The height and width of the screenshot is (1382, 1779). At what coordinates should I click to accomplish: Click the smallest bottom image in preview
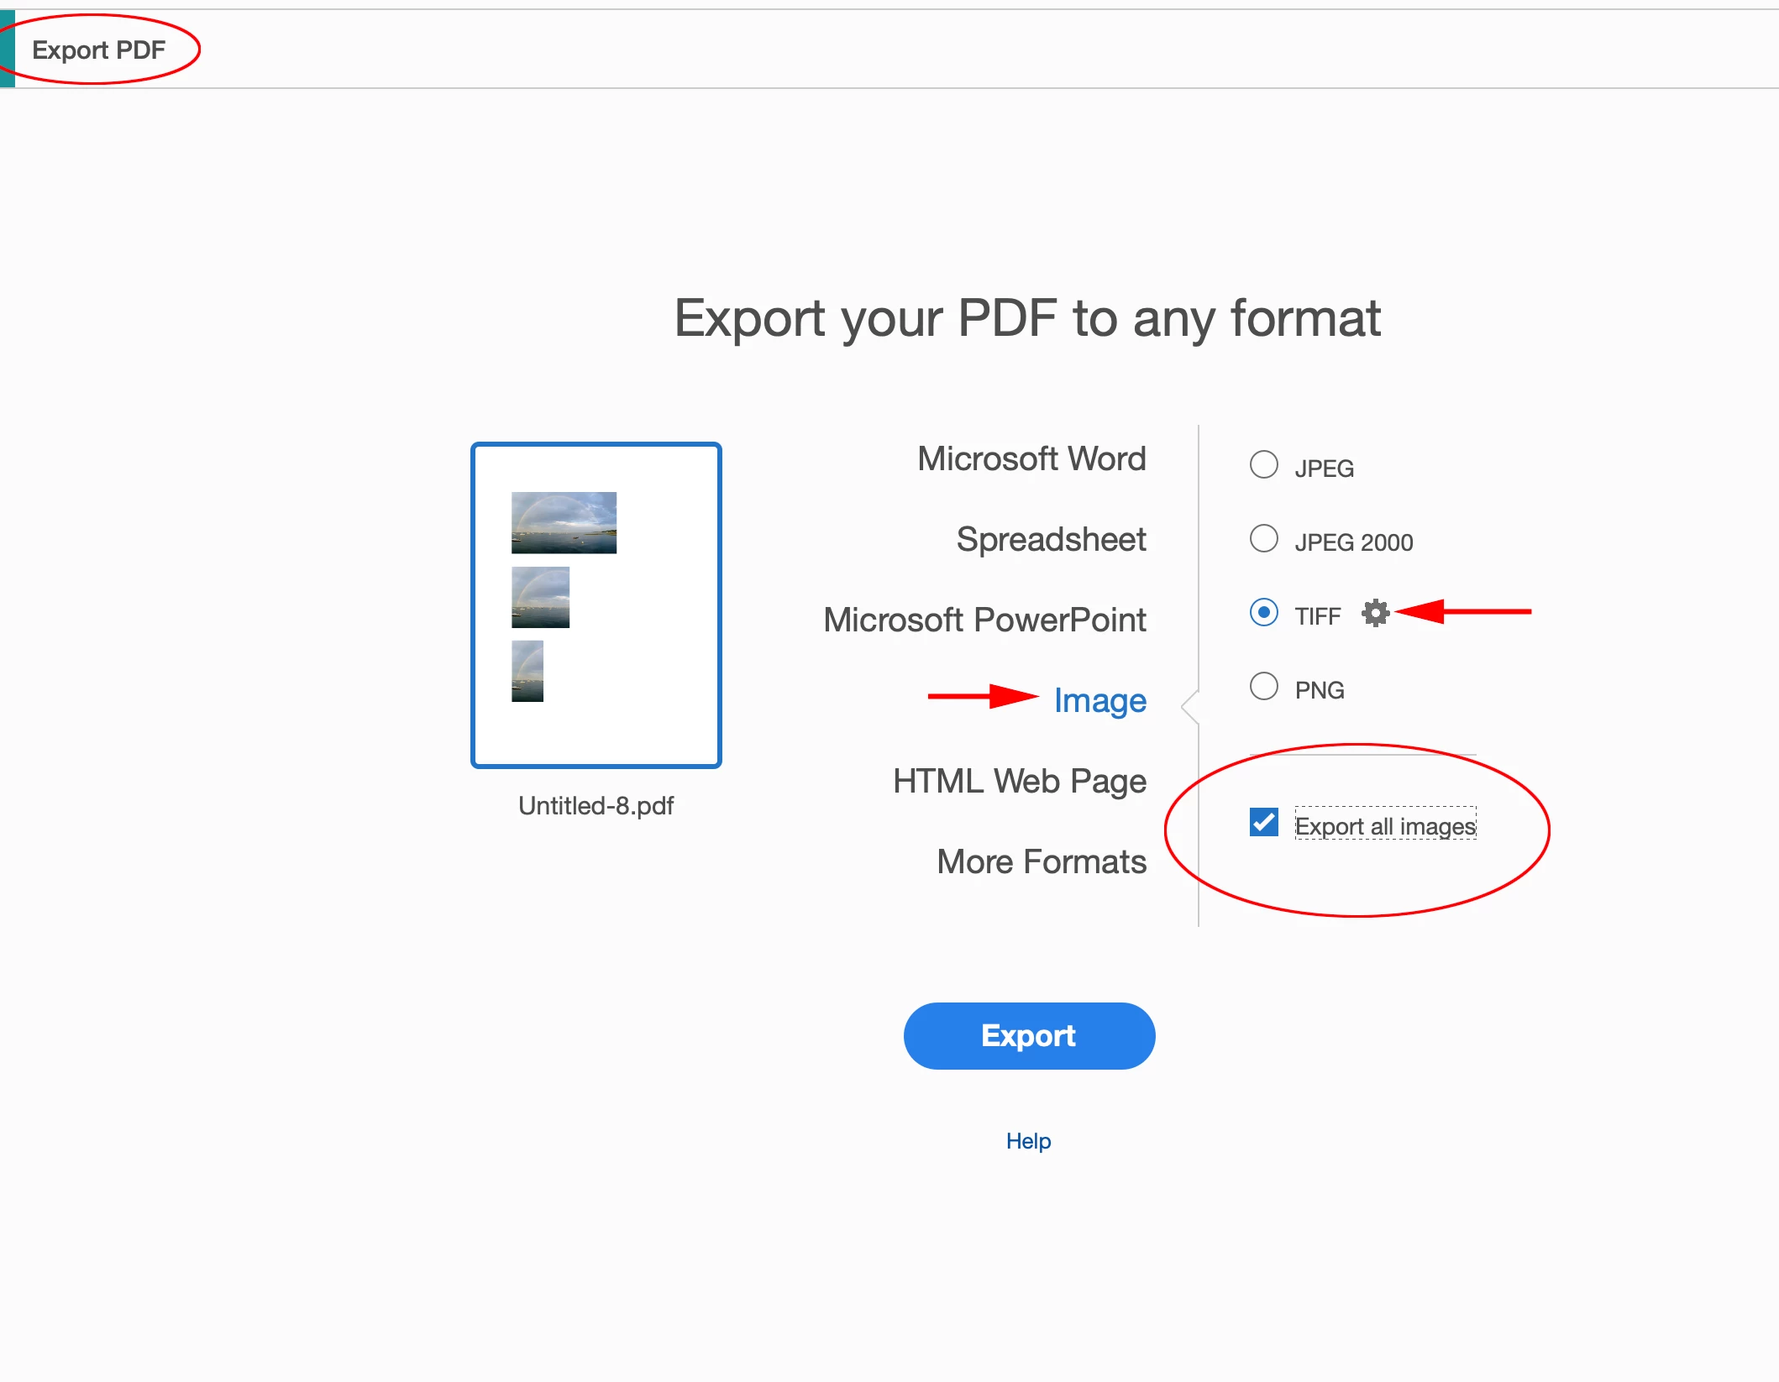click(527, 671)
